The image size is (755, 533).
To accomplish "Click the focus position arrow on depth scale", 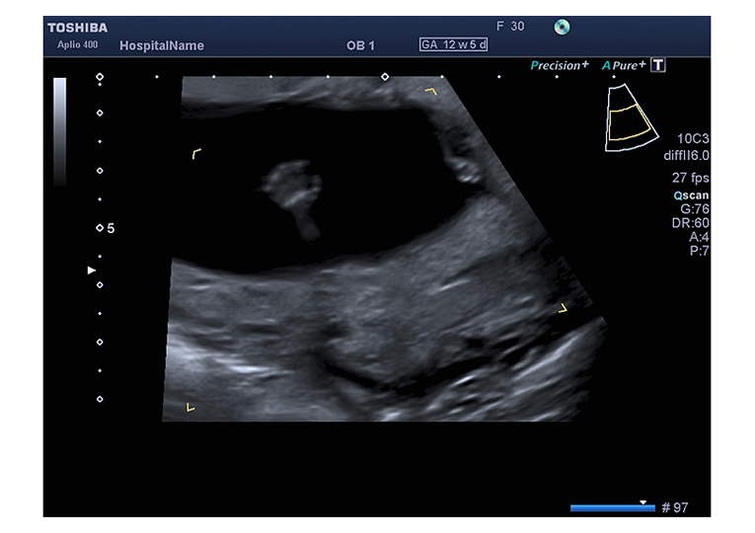I will click(x=92, y=269).
